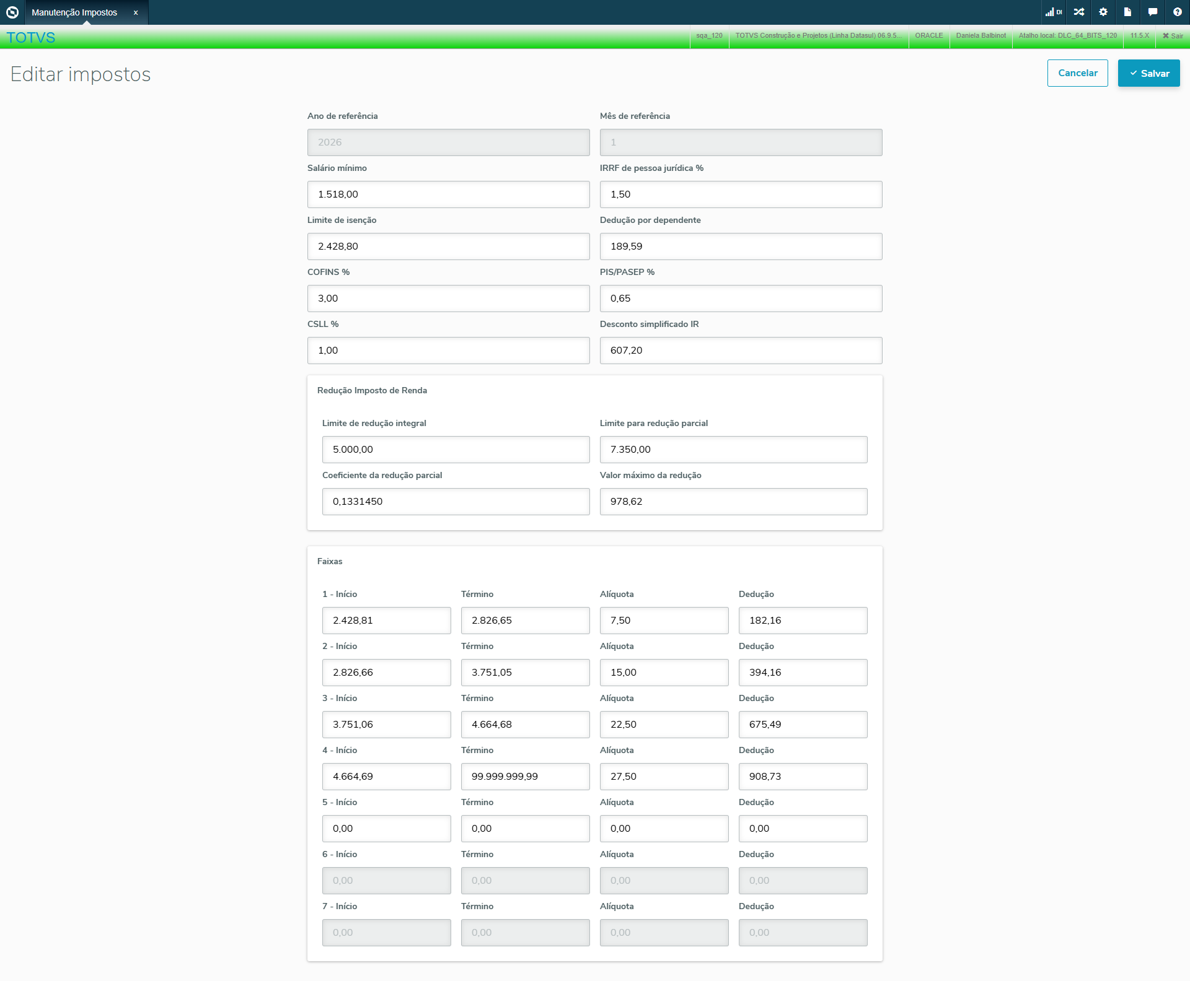Focus faixa 4 Término field
This screenshot has height=981, width=1190.
(525, 777)
